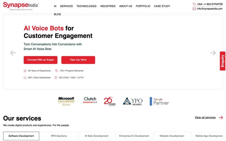
Task: Click the USA +1-855-SYNAPSE phone link
Action: point(210,4)
